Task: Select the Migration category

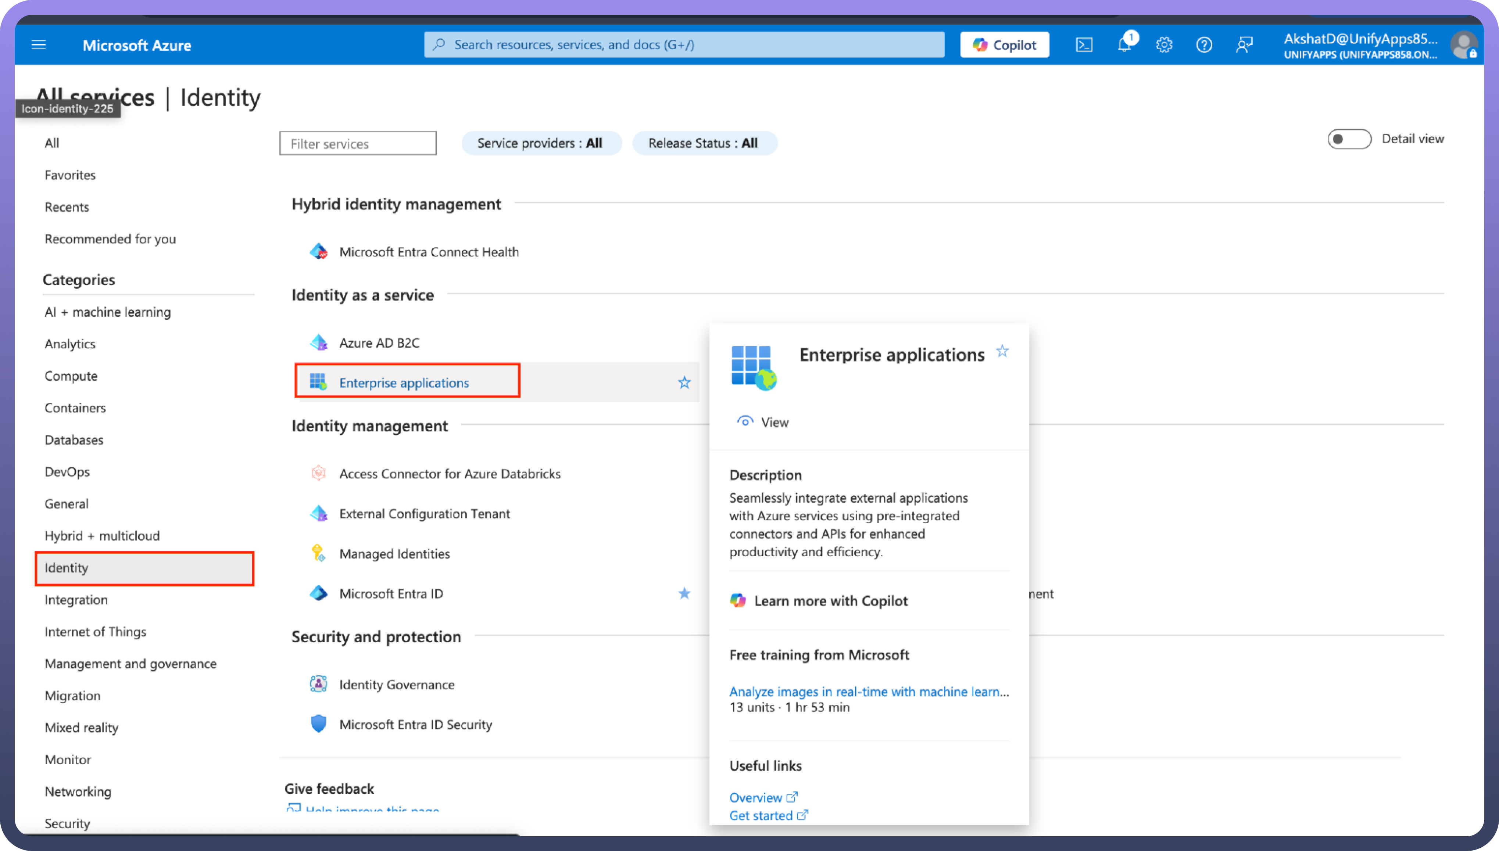Action: pyautogui.click(x=72, y=696)
